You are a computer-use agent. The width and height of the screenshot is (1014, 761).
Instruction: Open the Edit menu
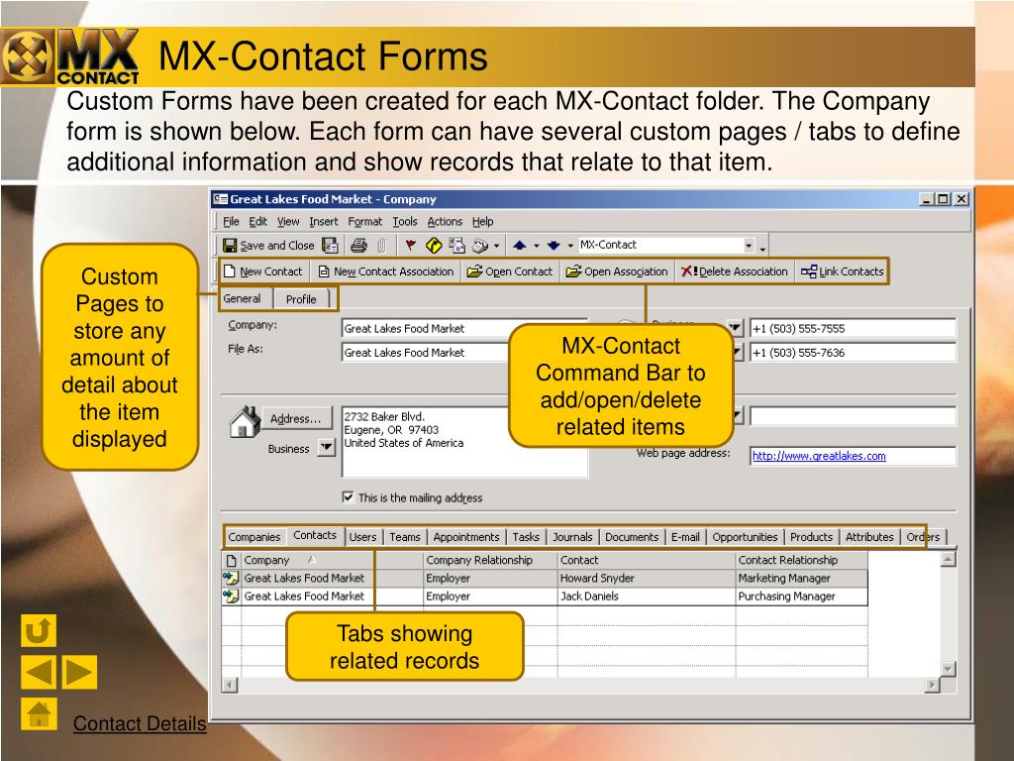coord(258,221)
